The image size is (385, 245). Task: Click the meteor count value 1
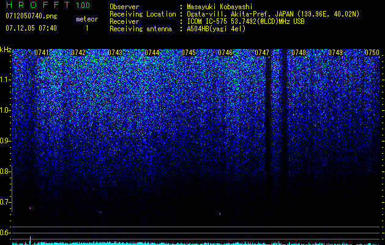(87, 28)
